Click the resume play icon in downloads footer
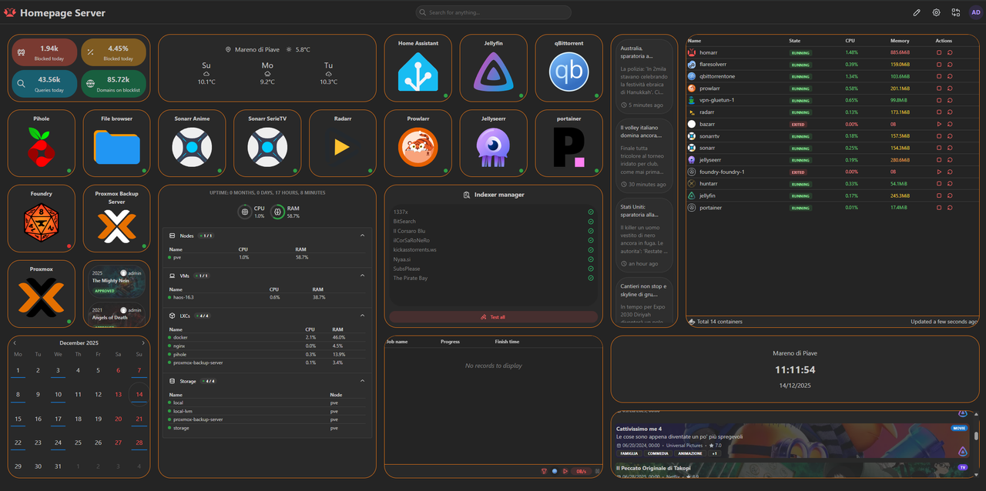 [x=565, y=471]
